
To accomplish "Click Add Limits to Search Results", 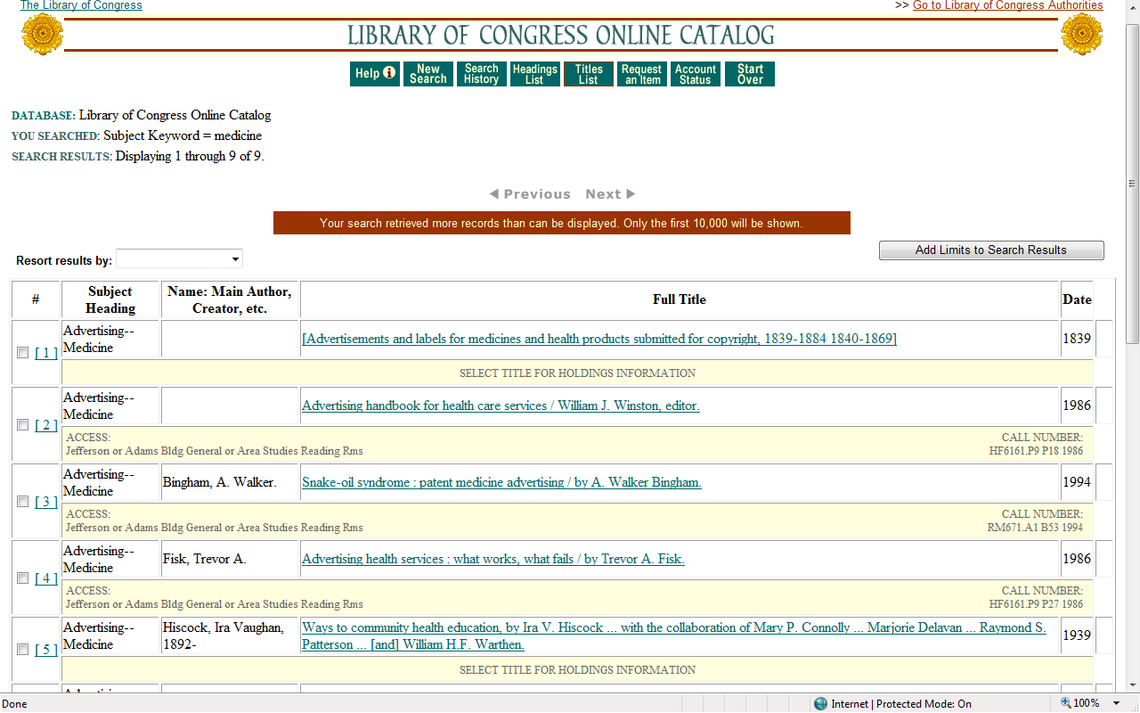I will 991,250.
